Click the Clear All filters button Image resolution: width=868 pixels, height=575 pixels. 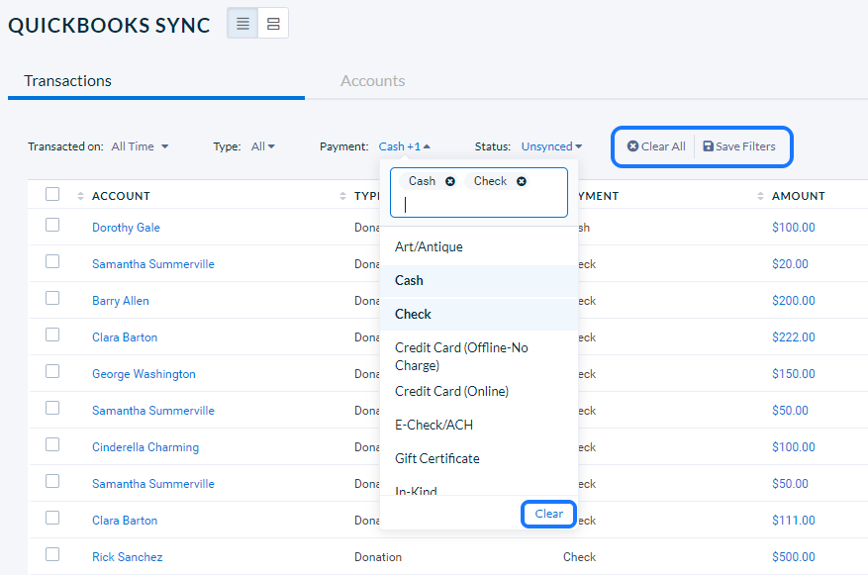(656, 146)
